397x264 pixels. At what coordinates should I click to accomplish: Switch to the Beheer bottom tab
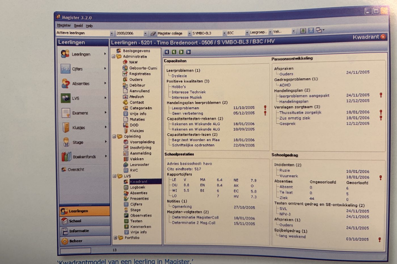85,241
